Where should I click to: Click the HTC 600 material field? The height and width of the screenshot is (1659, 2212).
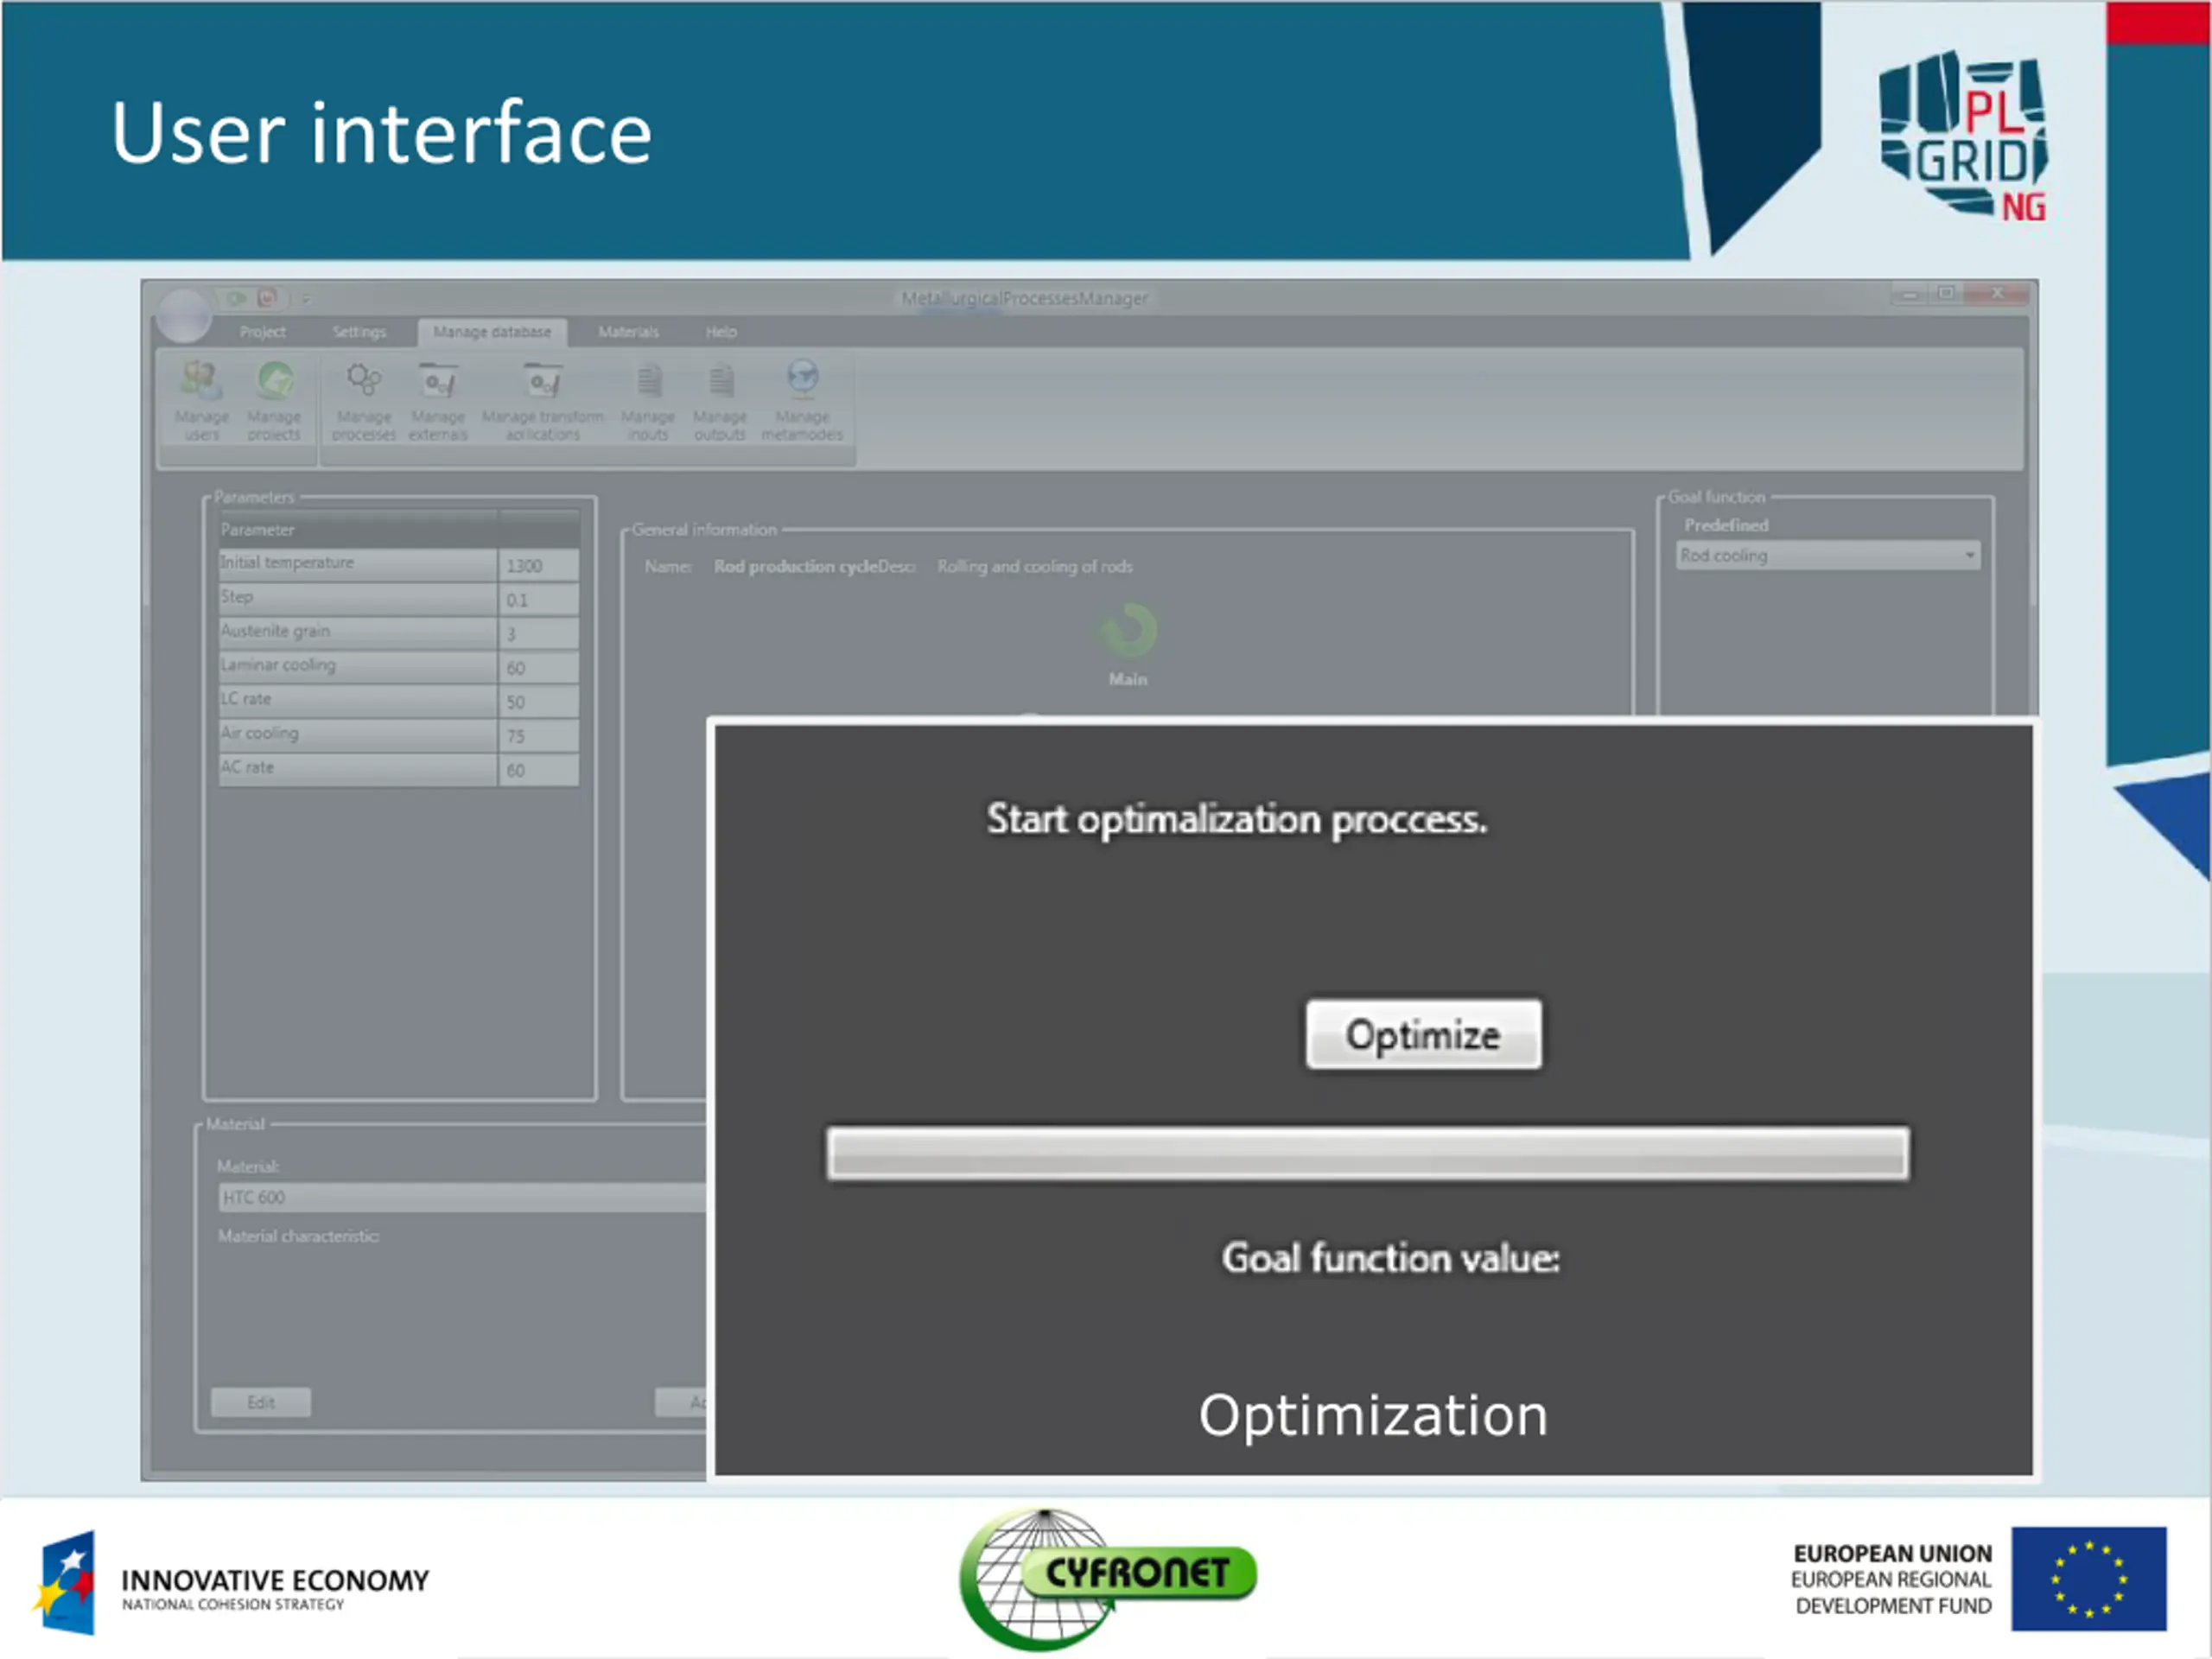(x=462, y=1197)
